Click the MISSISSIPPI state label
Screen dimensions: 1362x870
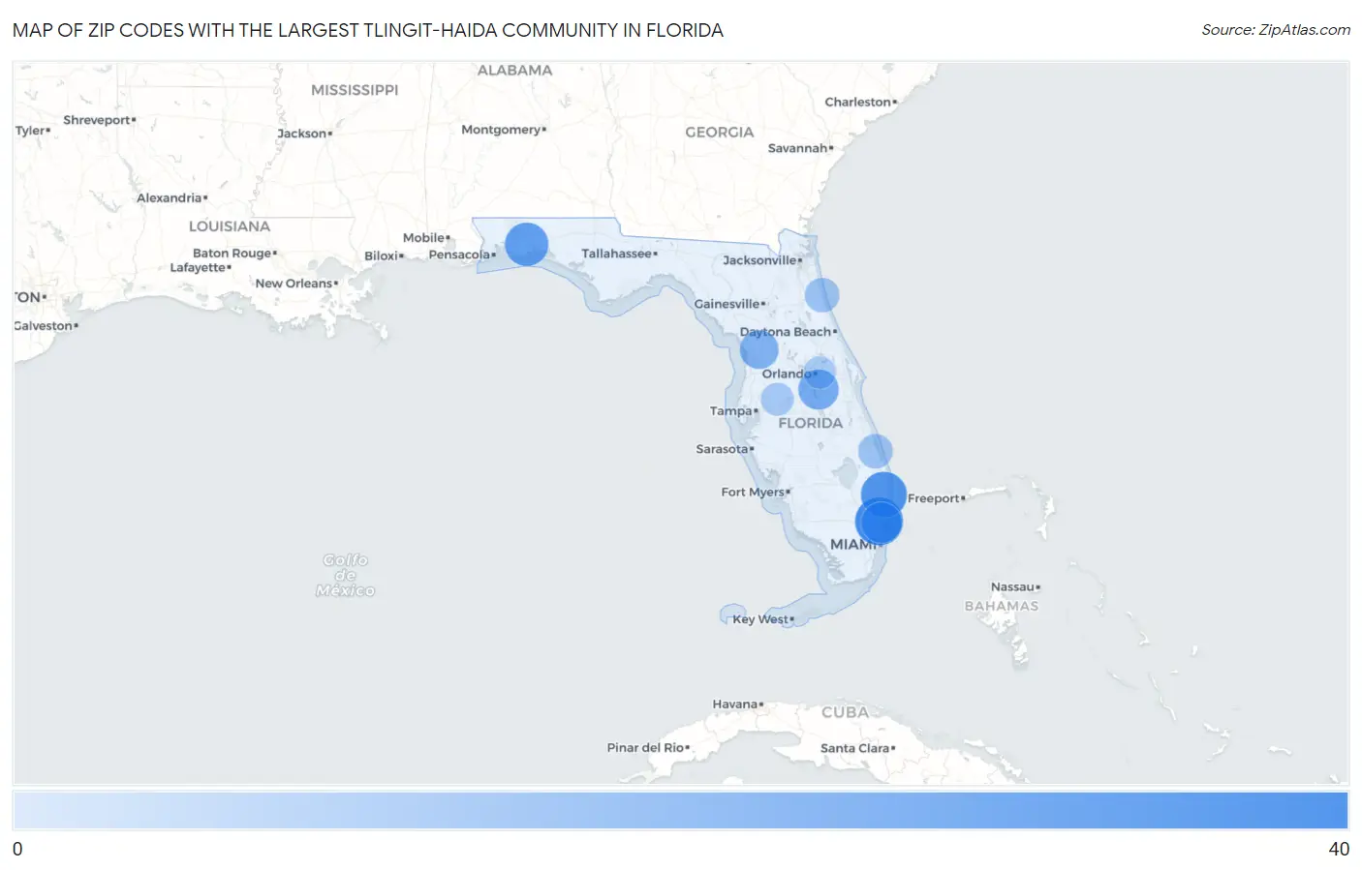click(x=355, y=90)
